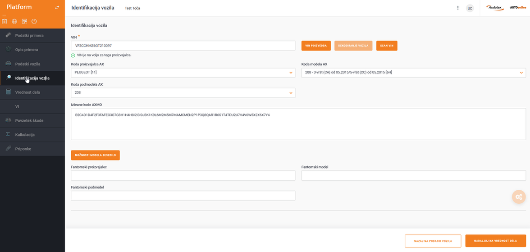Click the globe icon in sidebar header

(x=14, y=21)
